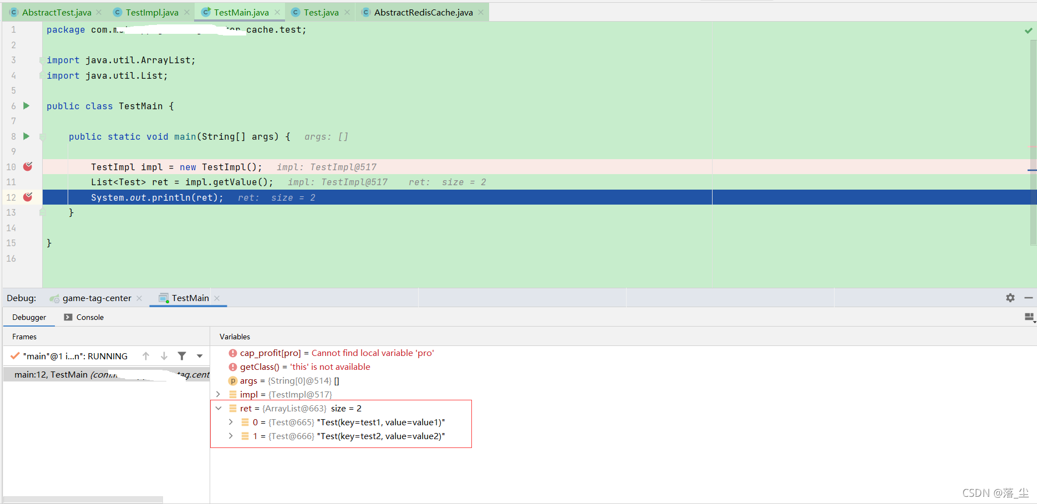The width and height of the screenshot is (1037, 504).
Task: Select the main:12, TestMain stack frame
Action: 106,375
